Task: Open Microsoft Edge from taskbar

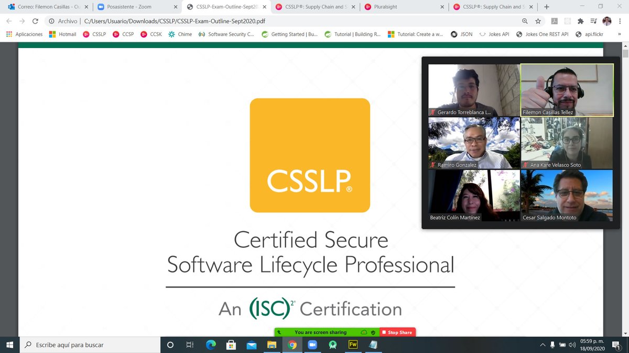Action: coord(211,345)
